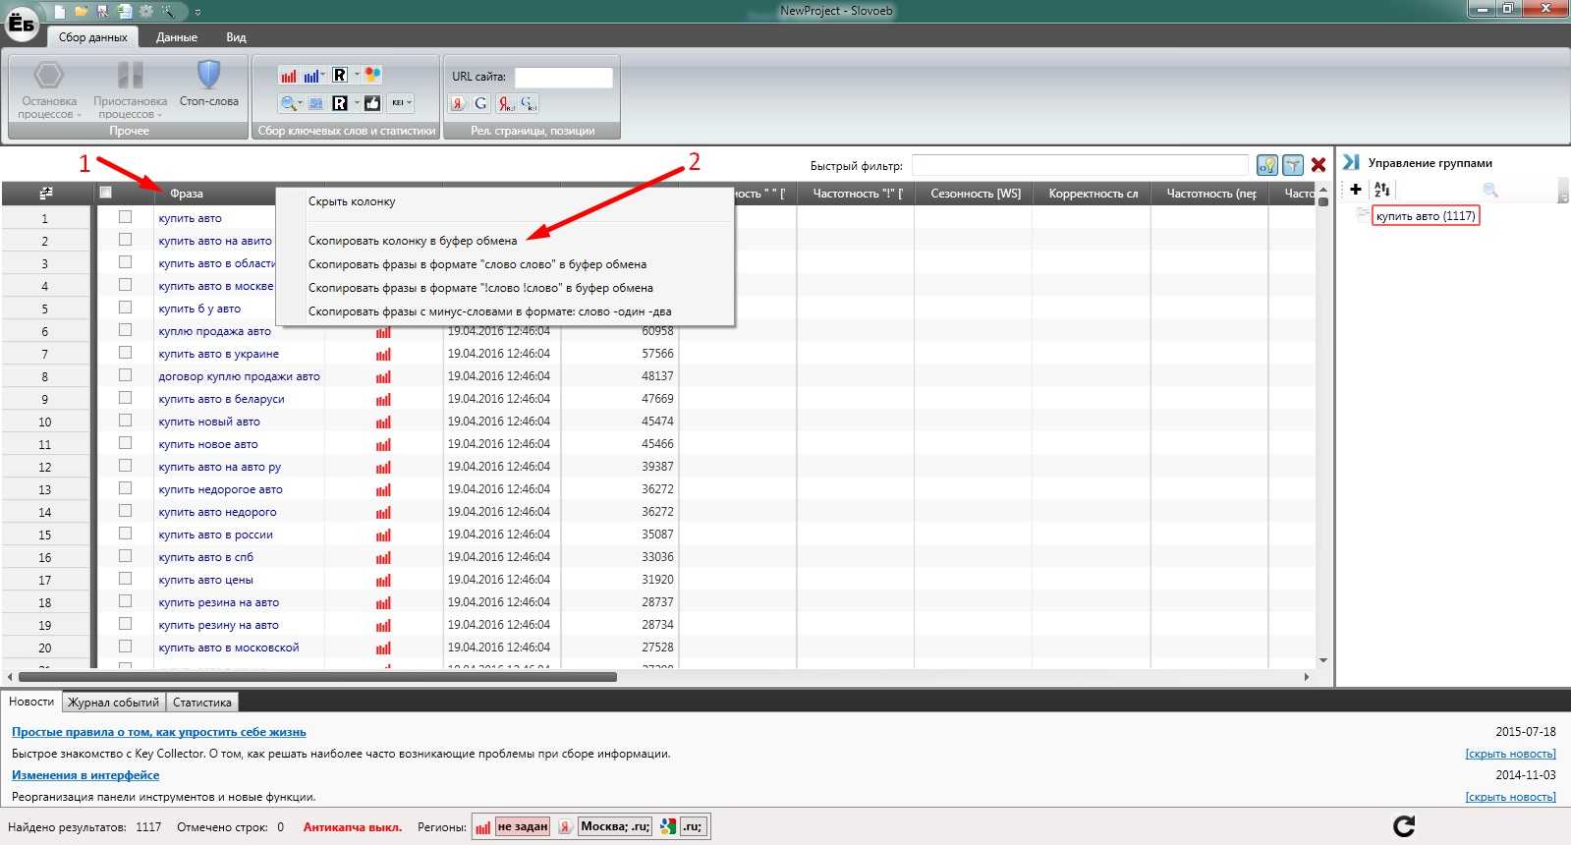The image size is (1571, 845).
Task: Open the KEI dropdown in the ribbon
Action: pos(402,103)
